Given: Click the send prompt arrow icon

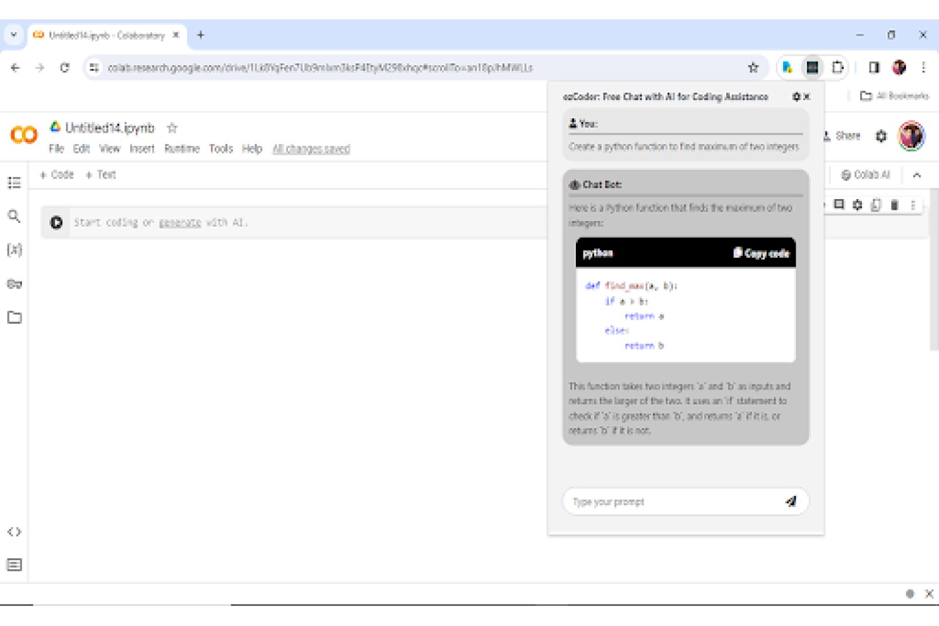Looking at the screenshot, I should click(x=791, y=501).
